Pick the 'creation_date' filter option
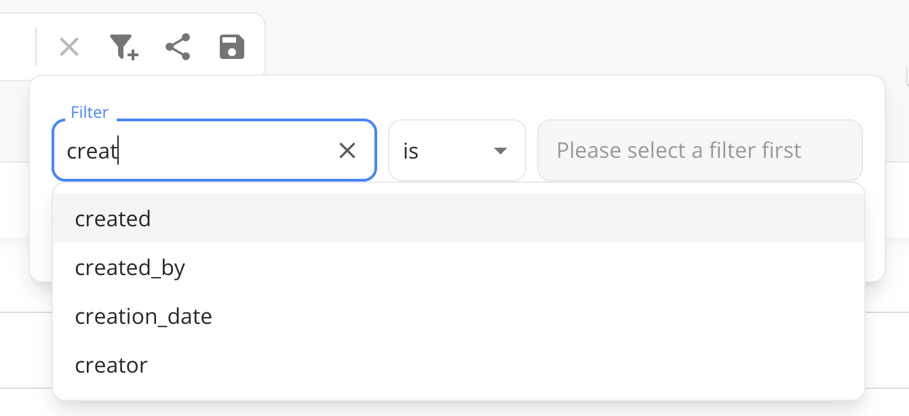The width and height of the screenshot is (909, 416). (x=144, y=317)
